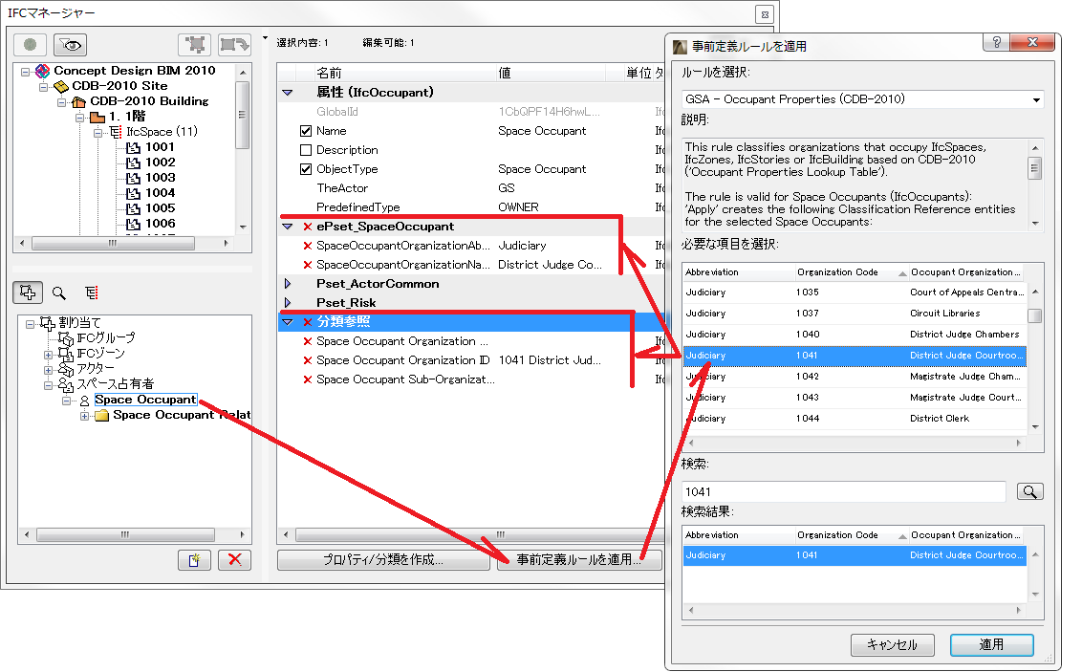Select the Space Occupant Relat folder

pyautogui.click(x=172, y=415)
